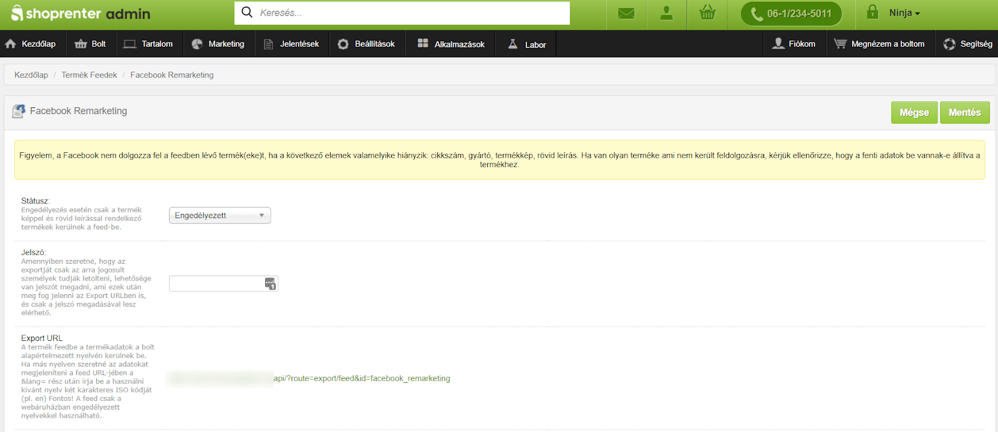Viewport: 998px width, 432px height.
Task: Click Facebook Remarketing breadcrumb
Action: (x=172, y=75)
